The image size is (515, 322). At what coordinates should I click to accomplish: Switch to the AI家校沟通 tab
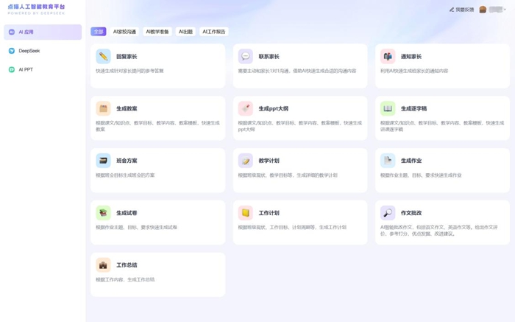click(x=124, y=32)
